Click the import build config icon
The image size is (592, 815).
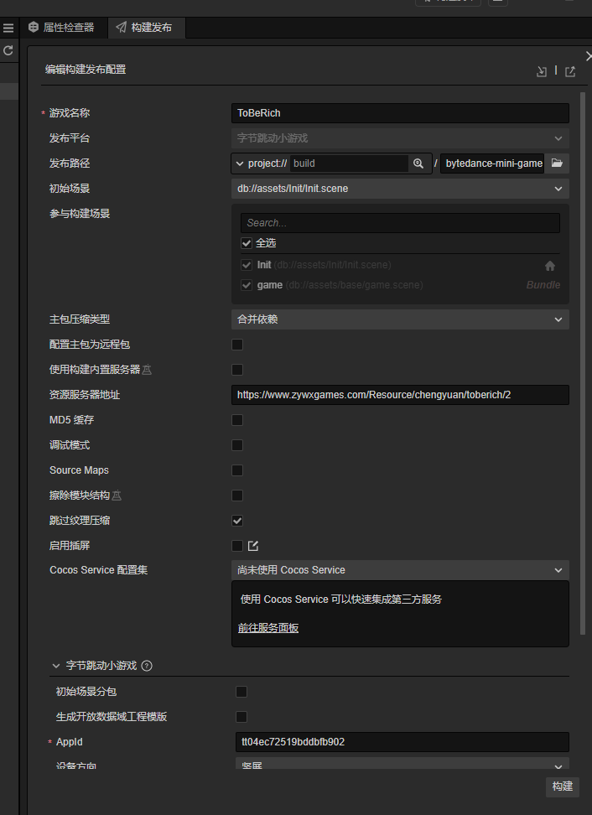[541, 71]
